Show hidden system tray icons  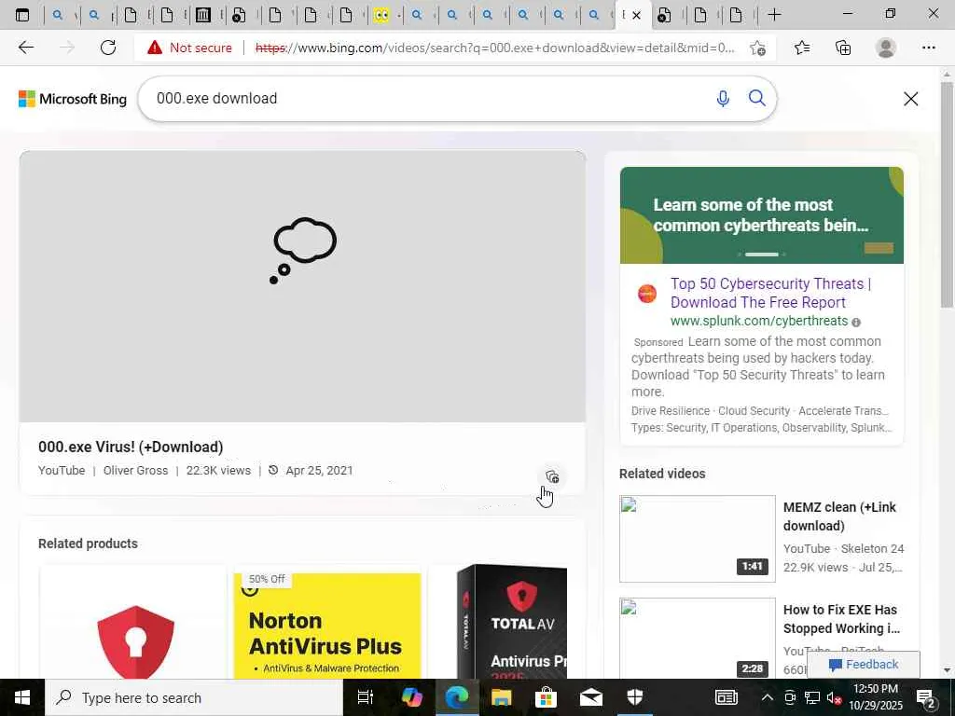(x=768, y=697)
